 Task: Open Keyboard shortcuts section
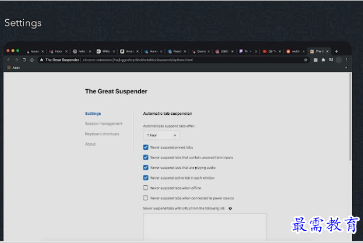pyautogui.click(x=102, y=134)
